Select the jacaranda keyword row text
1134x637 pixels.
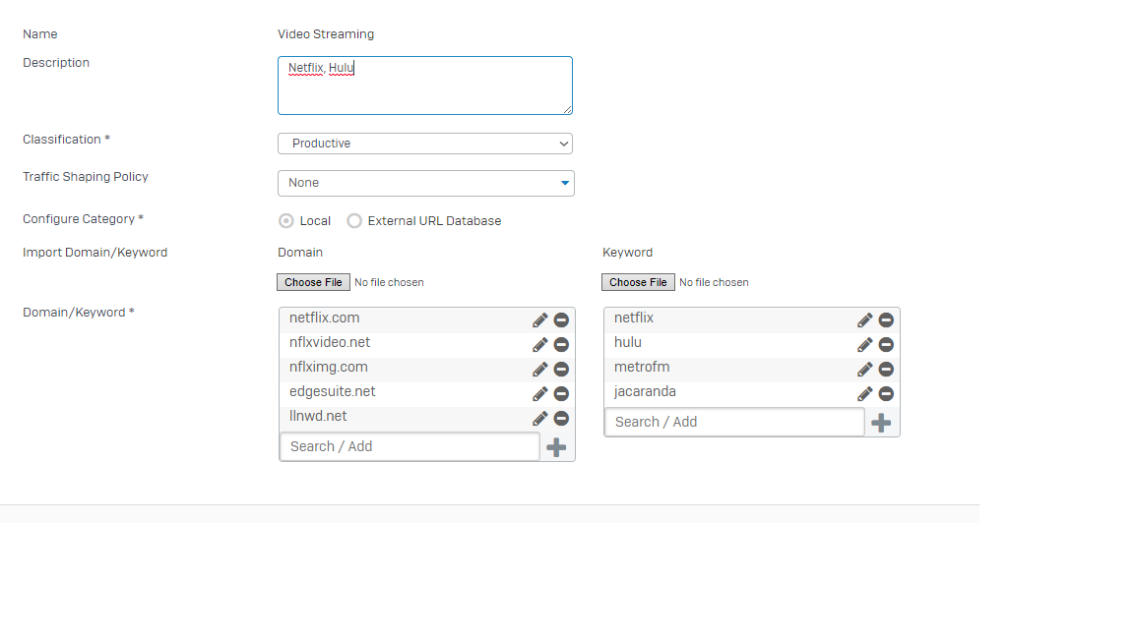pyautogui.click(x=645, y=391)
